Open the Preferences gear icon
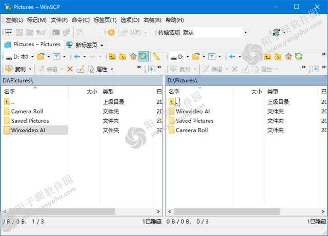 (111, 32)
